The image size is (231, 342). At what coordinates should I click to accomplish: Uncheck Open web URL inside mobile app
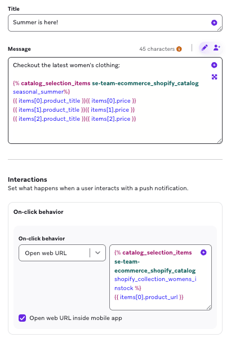click(x=22, y=318)
